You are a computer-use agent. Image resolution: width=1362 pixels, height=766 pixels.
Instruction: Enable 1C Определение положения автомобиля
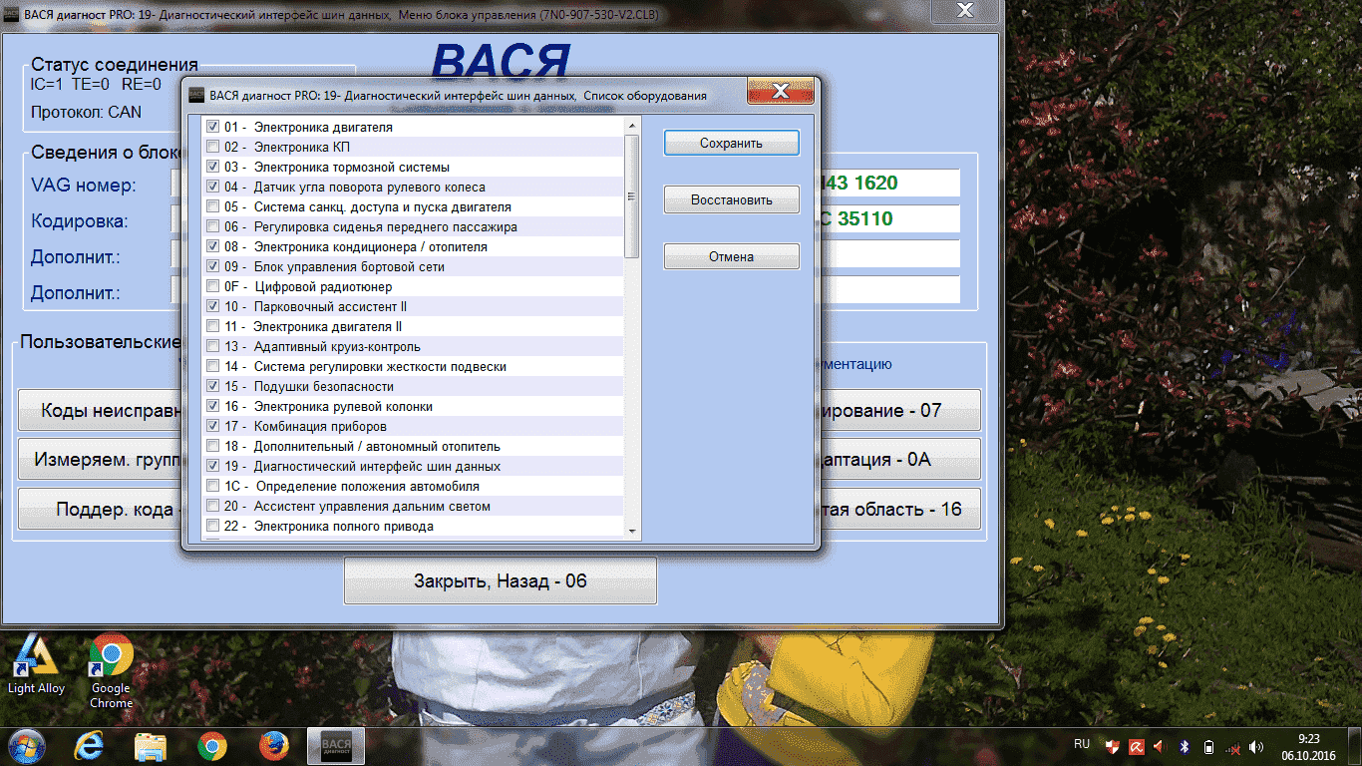coord(212,486)
